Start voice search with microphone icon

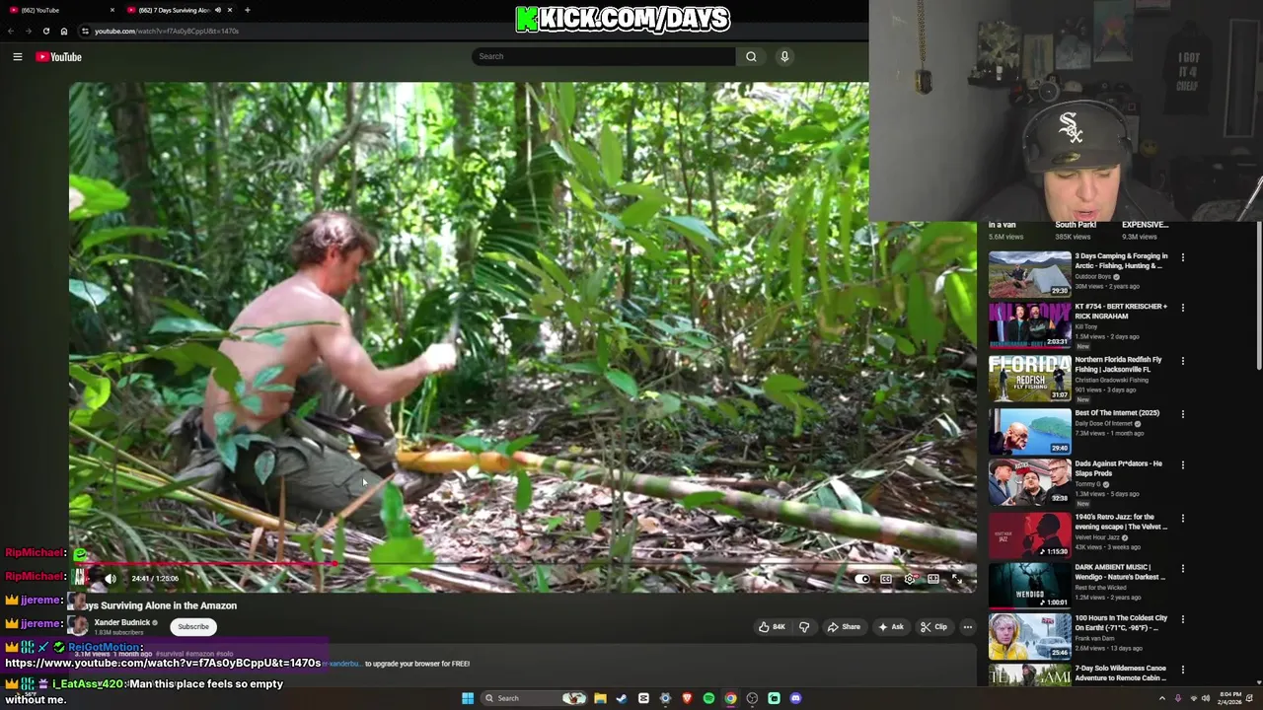(784, 56)
